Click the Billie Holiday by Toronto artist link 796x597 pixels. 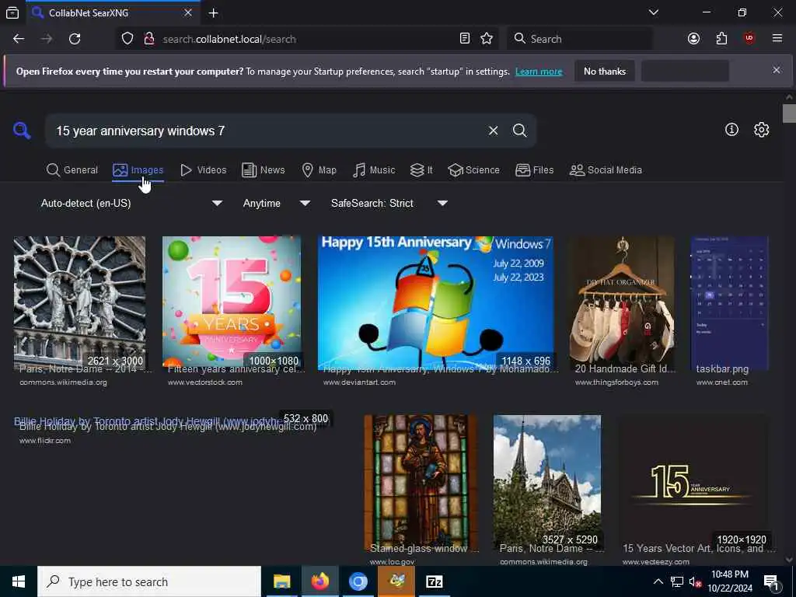pos(168,427)
